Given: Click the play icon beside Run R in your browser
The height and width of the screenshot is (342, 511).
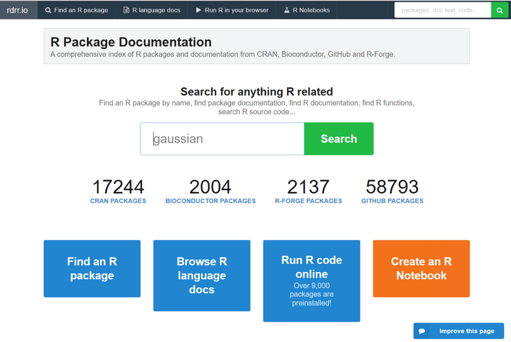Looking at the screenshot, I should [199, 10].
